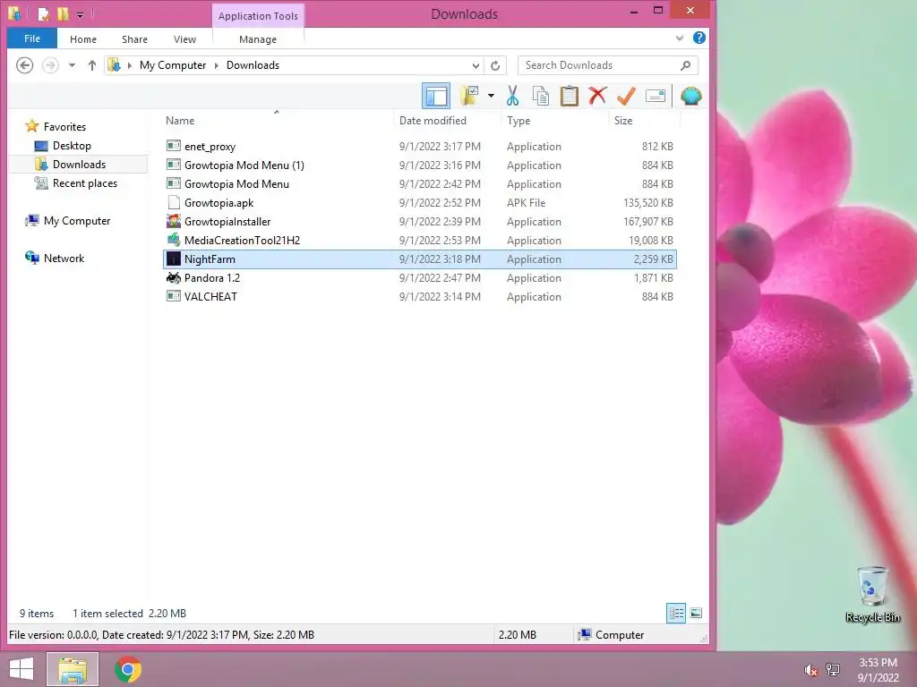Screen dimensions: 917x687
Task: Open Recent places in navigation pane
Action: tap(85, 182)
